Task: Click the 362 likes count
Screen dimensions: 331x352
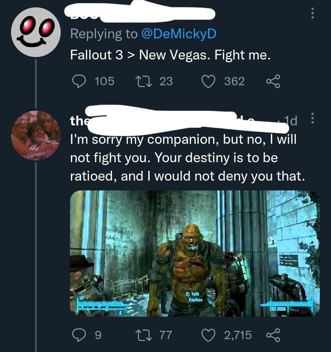Action: point(234,81)
